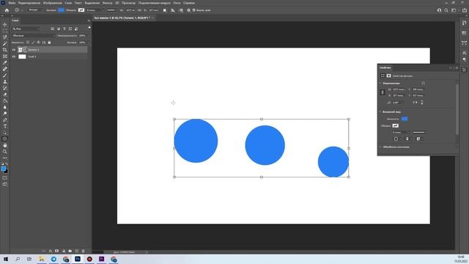Screen dimensions: 469x264
Task: Select the Frame tool
Action: [5, 56]
